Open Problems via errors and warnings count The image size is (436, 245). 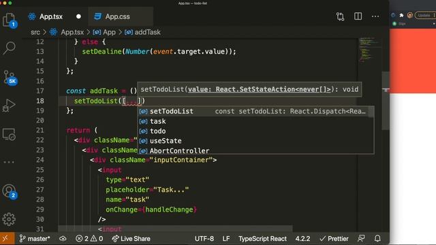coord(89,239)
